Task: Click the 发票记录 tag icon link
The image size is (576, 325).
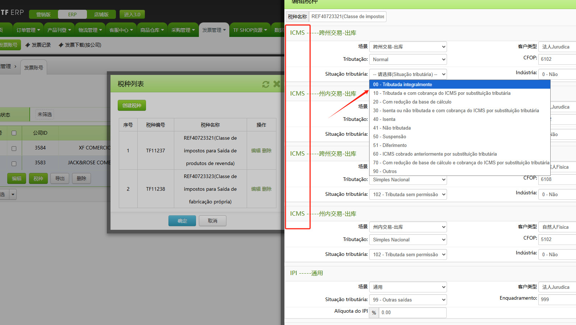Action: 38,45
